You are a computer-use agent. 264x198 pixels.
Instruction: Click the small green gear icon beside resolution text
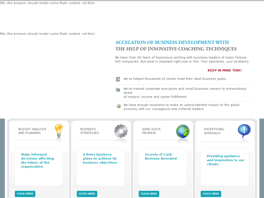pos(118,106)
